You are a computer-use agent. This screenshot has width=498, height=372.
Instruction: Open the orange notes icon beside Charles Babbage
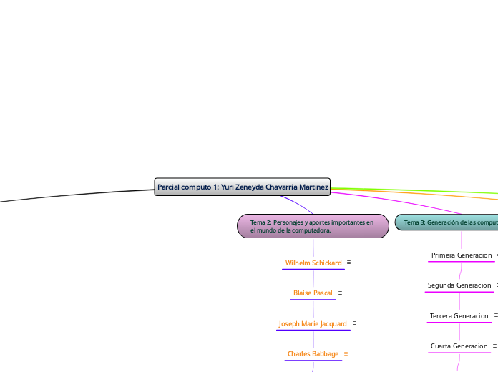pyautogui.click(x=346, y=353)
